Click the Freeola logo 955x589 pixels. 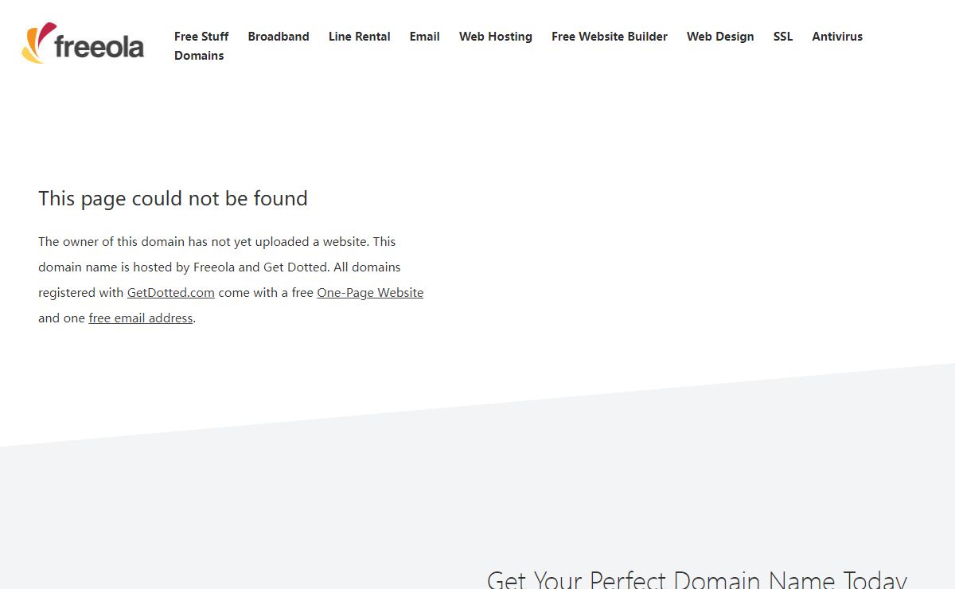pos(83,43)
